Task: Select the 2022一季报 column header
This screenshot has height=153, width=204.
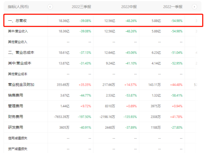Action: coord(173,7)
